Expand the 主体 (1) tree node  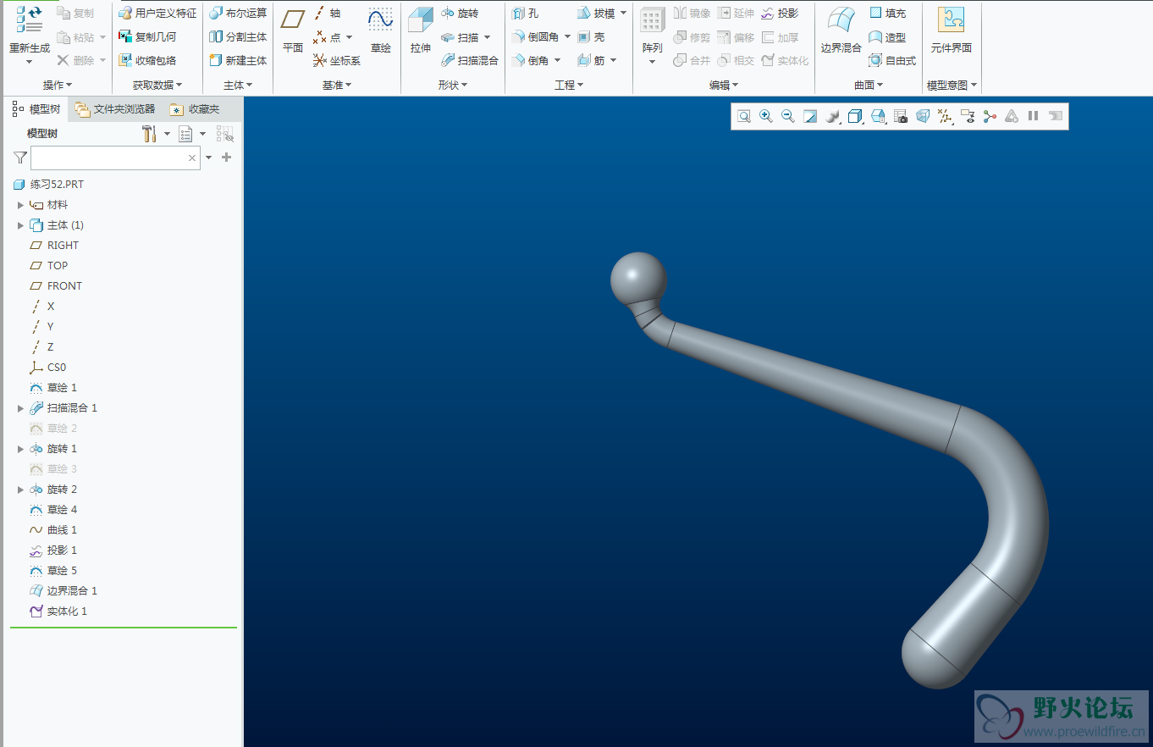tap(20, 225)
